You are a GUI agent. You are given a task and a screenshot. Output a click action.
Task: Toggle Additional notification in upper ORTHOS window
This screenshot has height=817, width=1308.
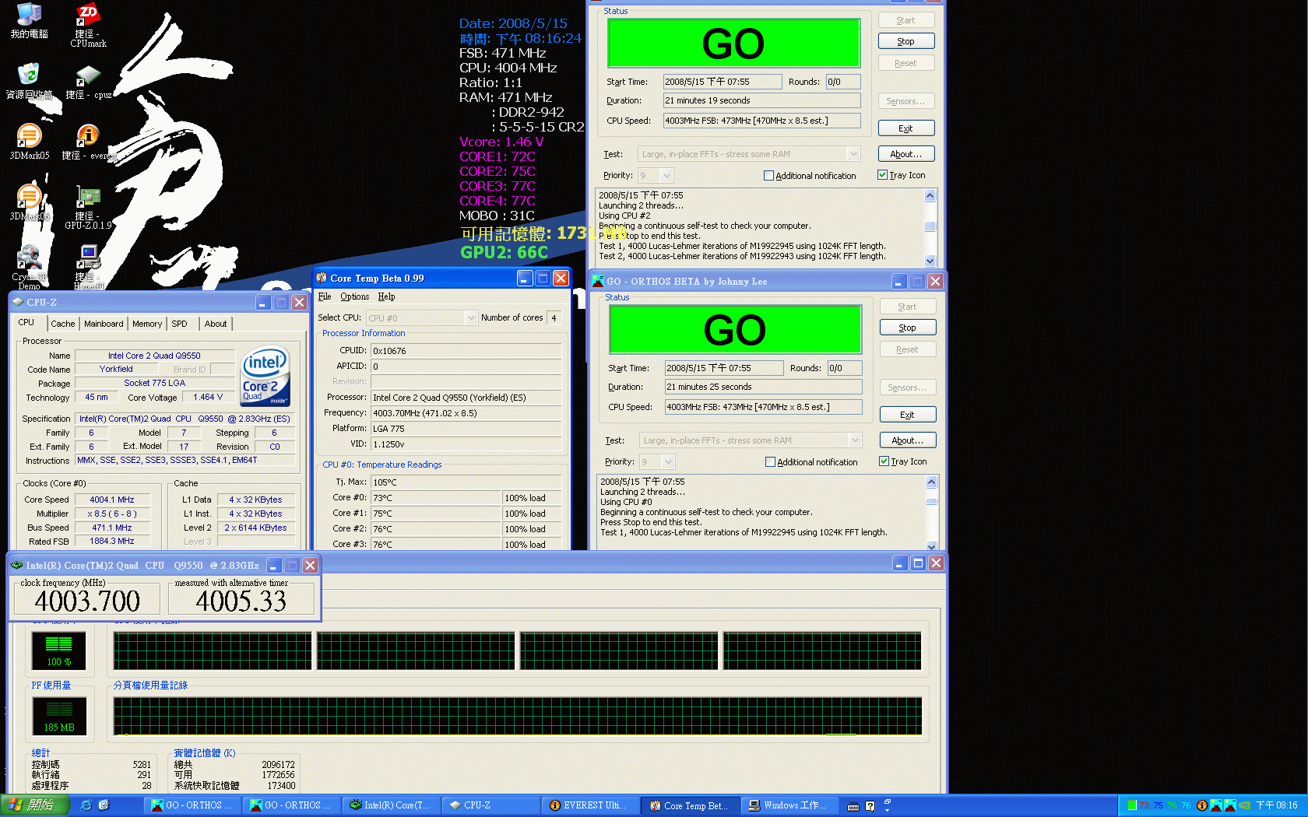[769, 176]
